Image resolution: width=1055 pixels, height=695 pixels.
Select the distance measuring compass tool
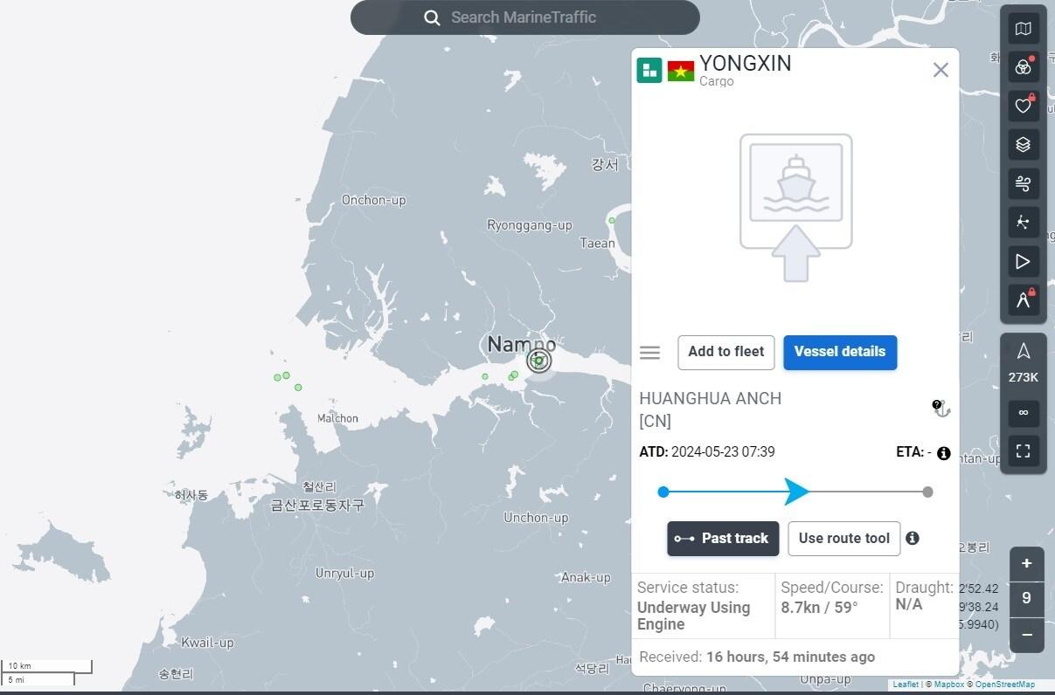[1023, 300]
